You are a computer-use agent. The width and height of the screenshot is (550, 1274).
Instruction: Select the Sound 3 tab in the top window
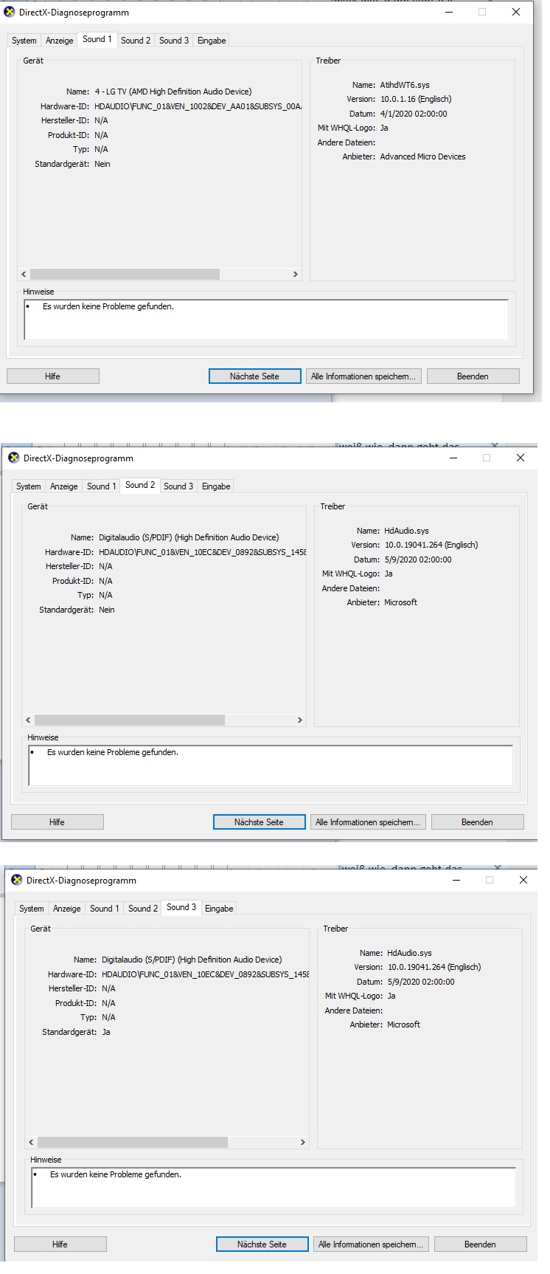(x=174, y=41)
